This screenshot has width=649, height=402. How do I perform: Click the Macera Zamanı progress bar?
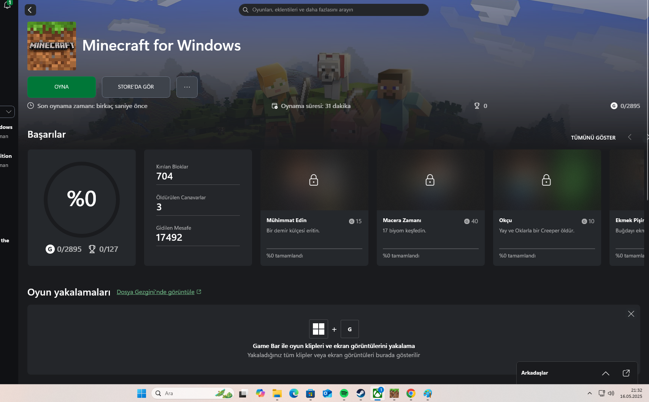coord(431,249)
